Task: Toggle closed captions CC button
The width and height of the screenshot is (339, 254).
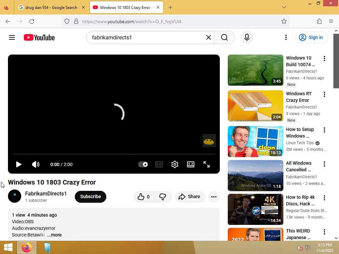Action: (x=159, y=164)
